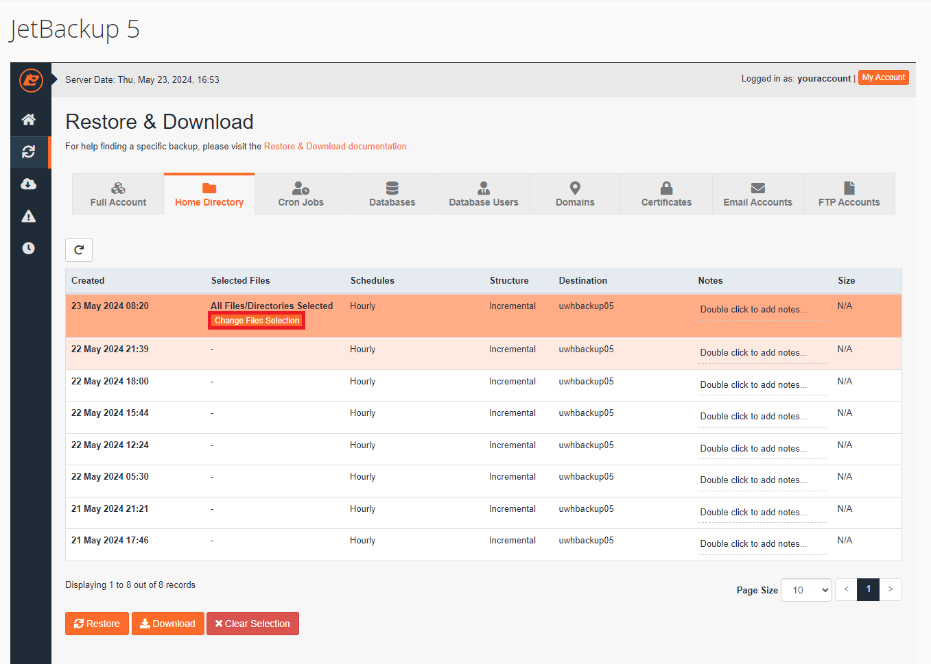Click Hourly in the 22 May 12:24 row
This screenshot has height=664, width=931.
click(x=362, y=445)
